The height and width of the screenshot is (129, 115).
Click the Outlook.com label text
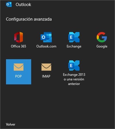(46, 46)
